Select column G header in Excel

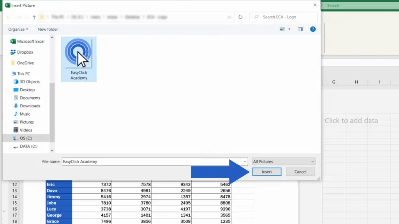pos(334,82)
